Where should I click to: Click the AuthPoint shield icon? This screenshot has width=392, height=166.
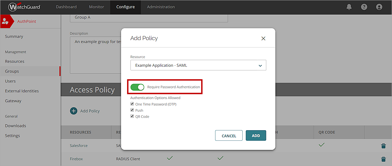[5, 21]
